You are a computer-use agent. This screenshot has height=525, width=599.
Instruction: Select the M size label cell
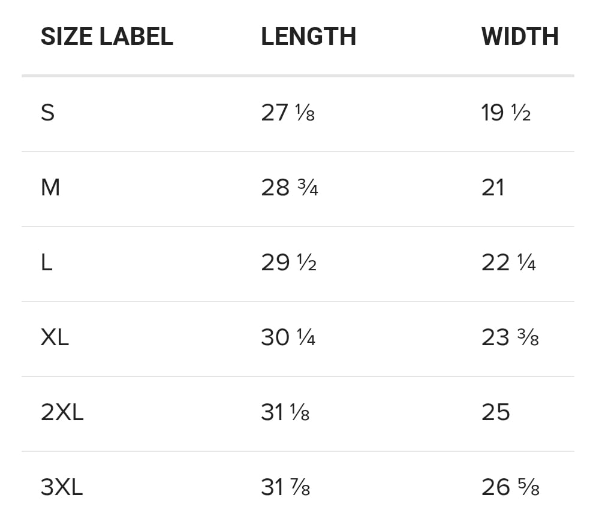tap(50, 188)
